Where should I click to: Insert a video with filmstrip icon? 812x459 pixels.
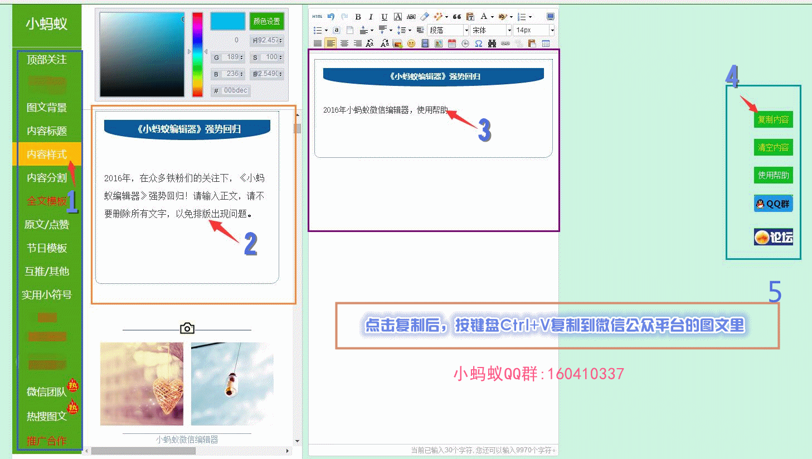coord(425,44)
